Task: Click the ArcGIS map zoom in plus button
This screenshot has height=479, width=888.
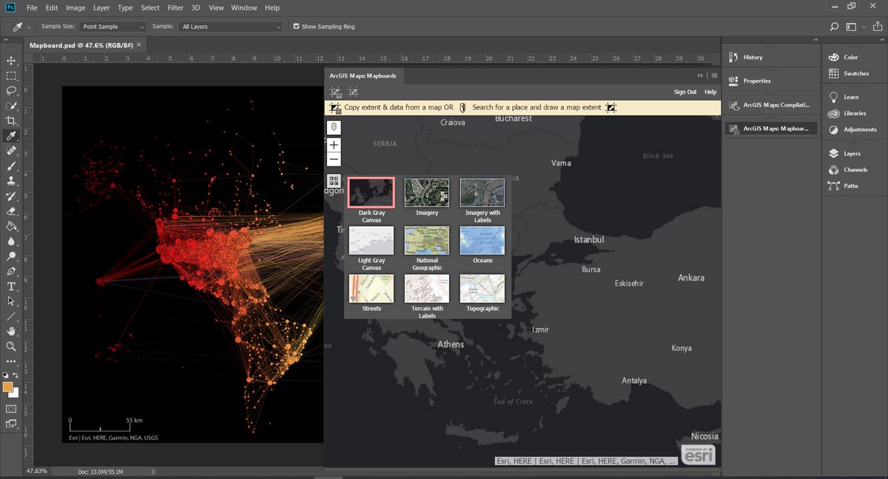Action: click(334, 145)
